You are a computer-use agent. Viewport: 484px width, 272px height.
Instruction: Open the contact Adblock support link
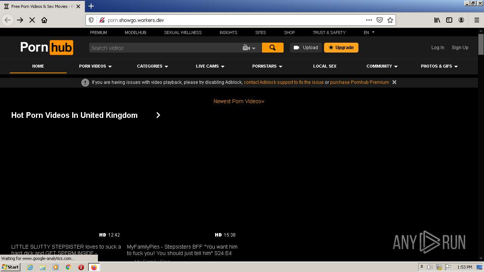(284, 82)
